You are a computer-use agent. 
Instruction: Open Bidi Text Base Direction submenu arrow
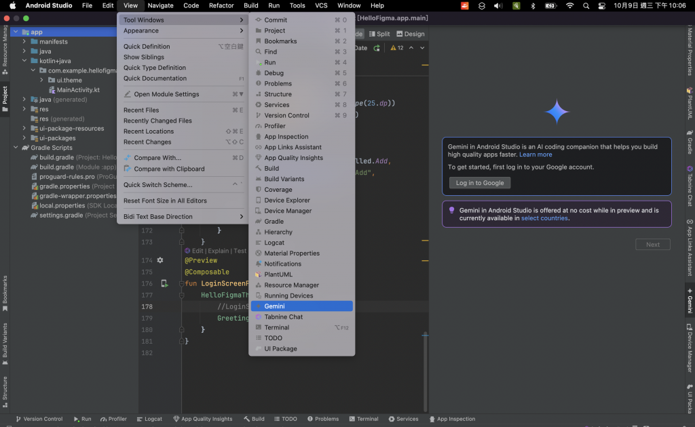click(241, 216)
